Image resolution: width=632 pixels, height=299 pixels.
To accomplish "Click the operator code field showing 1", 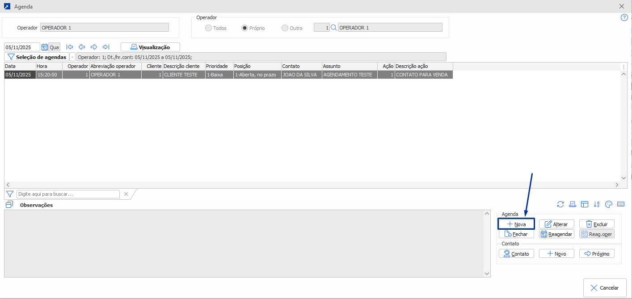I will (322, 28).
